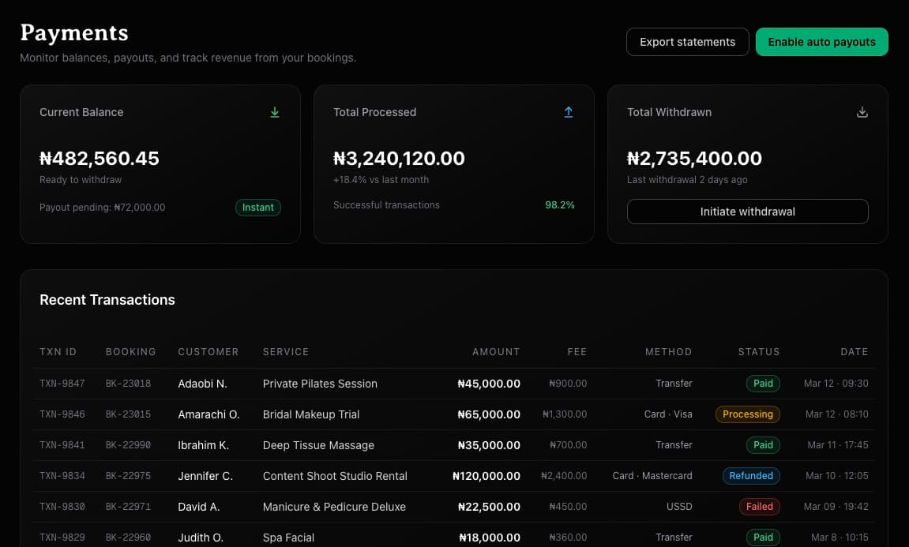Click the upload icon on Total Processed card
The width and height of the screenshot is (909, 547).
pos(569,112)
